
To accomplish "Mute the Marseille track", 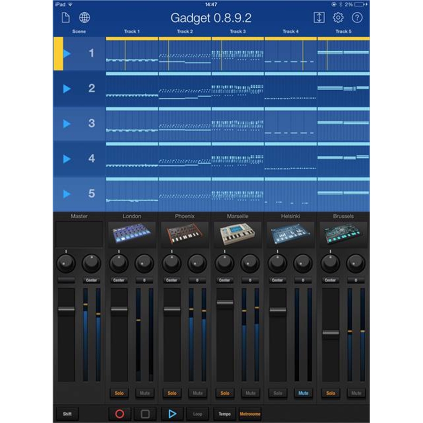I will point(251,393).
